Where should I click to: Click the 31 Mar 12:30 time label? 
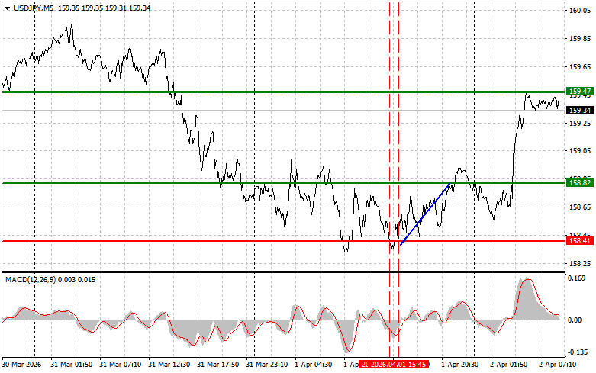[x=169, y=365]
